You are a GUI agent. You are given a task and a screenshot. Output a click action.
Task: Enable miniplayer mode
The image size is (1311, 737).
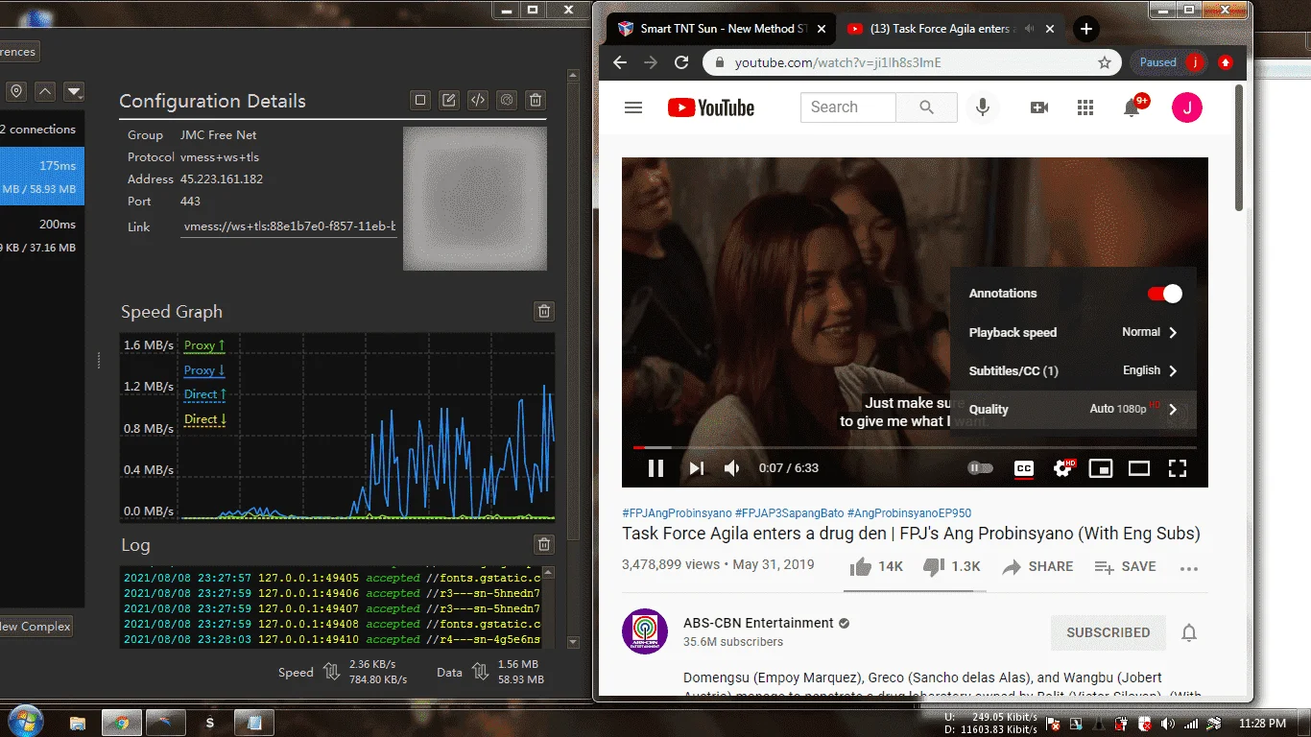pyautogui.click(x=1101, y=468)
